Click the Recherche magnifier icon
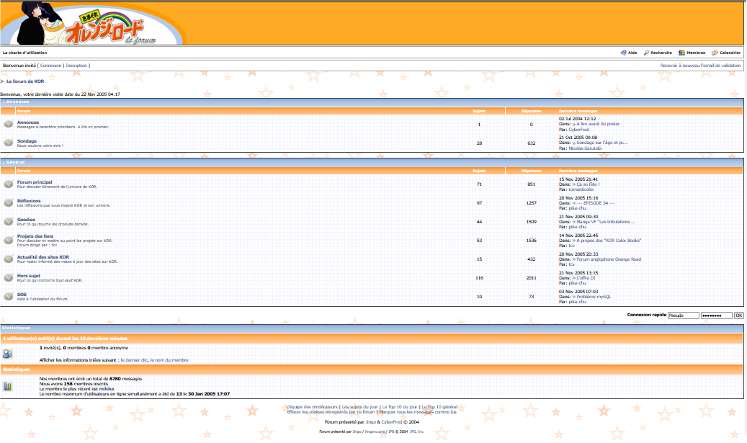The image size is (747, 443). point(646,53)
